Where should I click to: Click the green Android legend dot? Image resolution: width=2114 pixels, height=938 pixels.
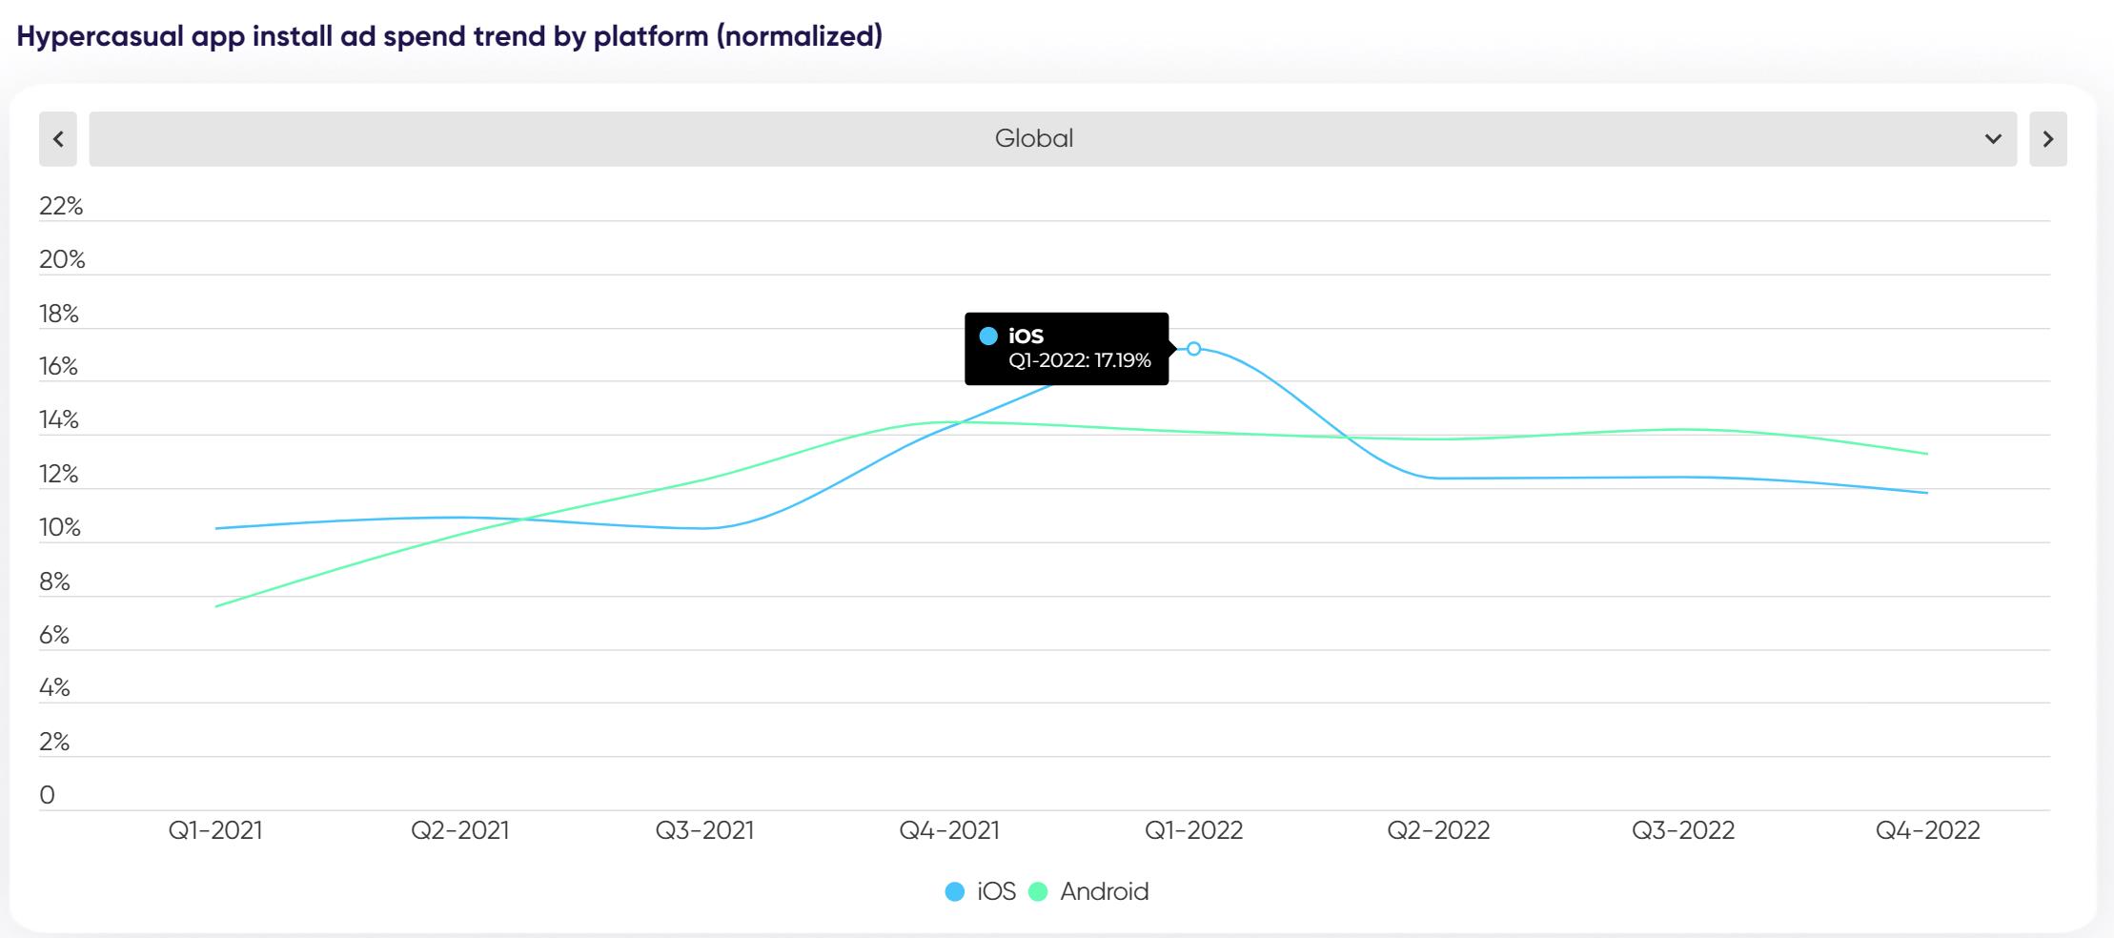1038,892
